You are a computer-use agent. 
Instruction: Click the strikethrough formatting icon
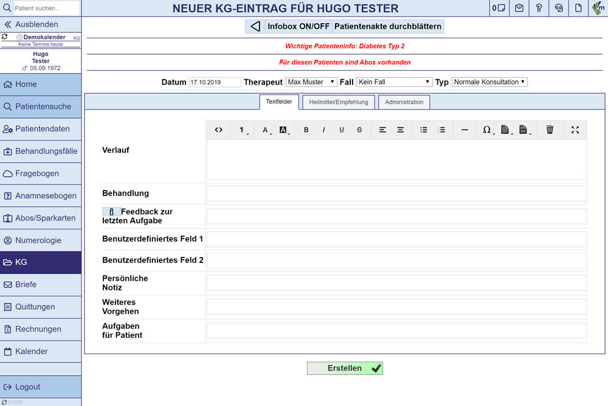click(359, 130)
